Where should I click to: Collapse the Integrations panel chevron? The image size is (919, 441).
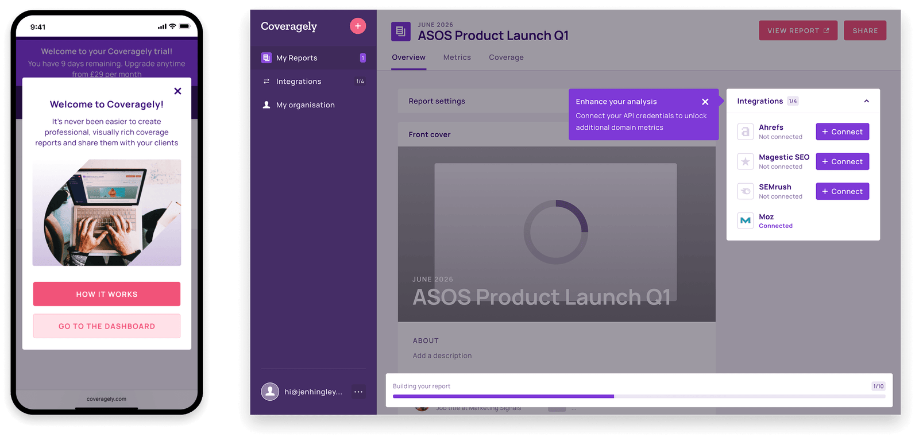point(866,101)
